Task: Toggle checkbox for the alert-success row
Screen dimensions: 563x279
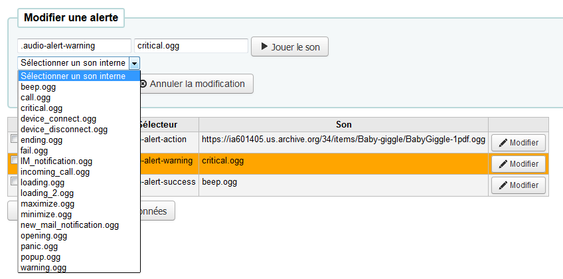Action: (x=14, y=181)
